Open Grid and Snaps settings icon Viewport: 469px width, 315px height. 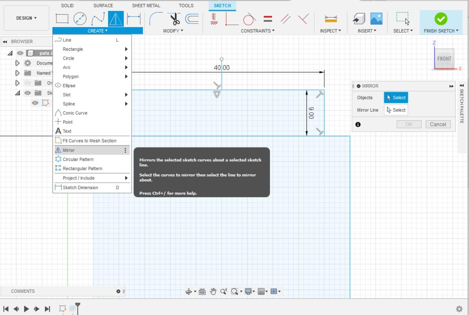click(x=261, y=291)
